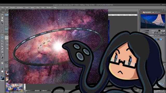Screen dimensions: 166x93
Task: Open the Edit menu
Action: (x=7, y=7)
